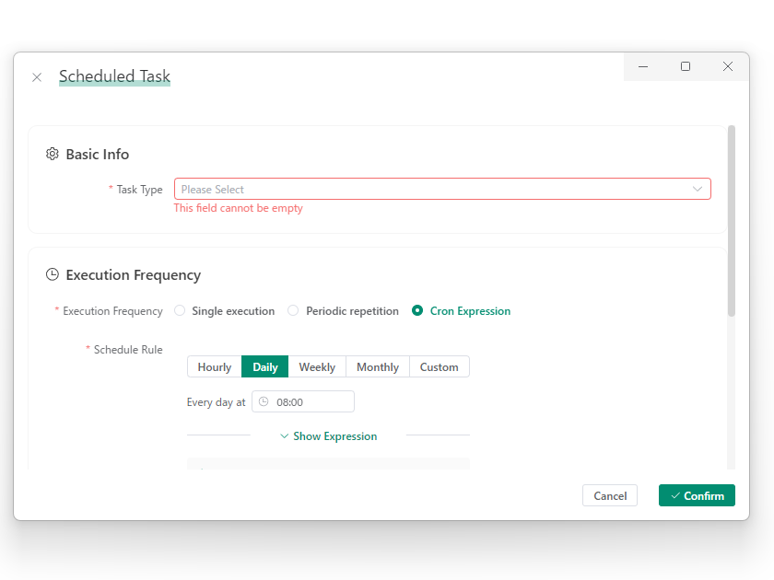The height and width of the screenshot is (580, 774).
Task: Click the vertical scrollbar of the form
Action: pyautogui.click(x=732, y=221)
